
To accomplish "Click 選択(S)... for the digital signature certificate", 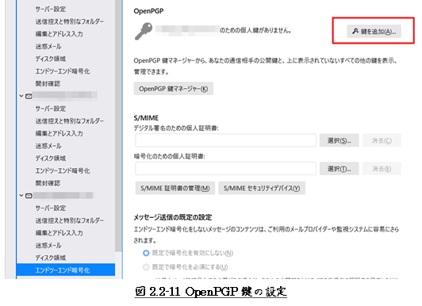I will [x=340, y=140].
